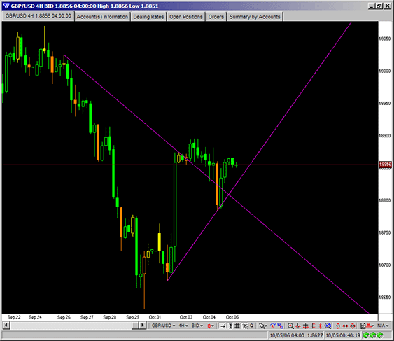
Task: Open the document properties icon
Action: click(x=363, y=326)
